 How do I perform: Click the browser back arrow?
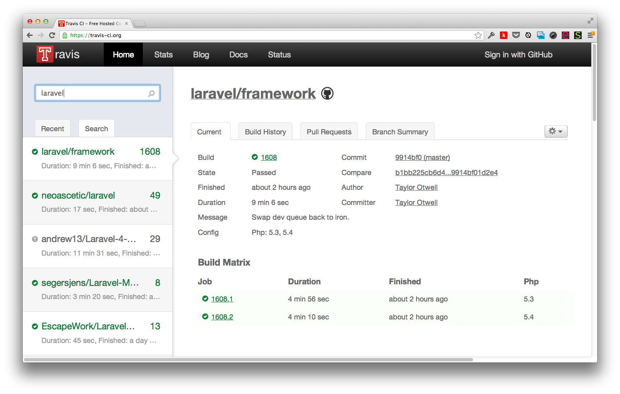[30, 35]
